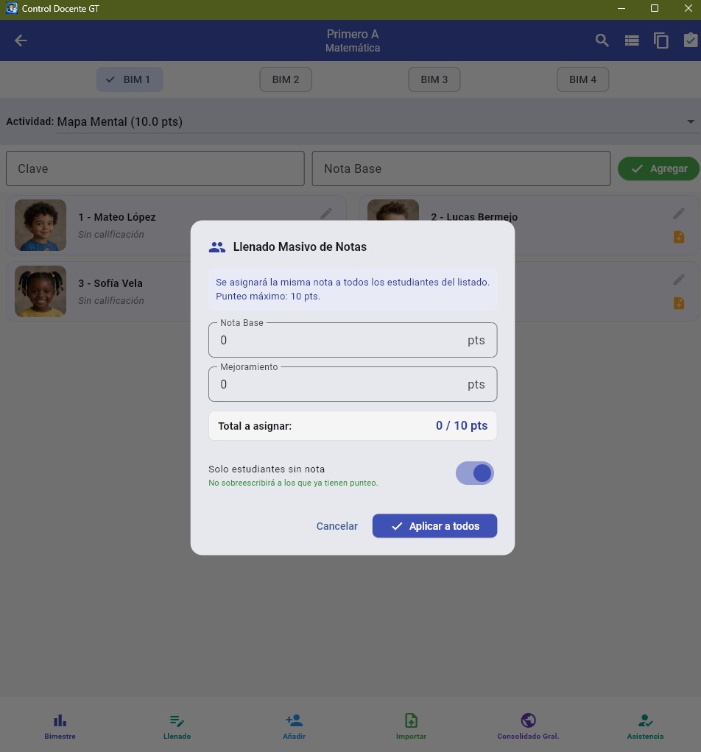The height and width of the screenshot is (752, 701).
Task: Open Bimestre in bottom navigation
Action: tap(60, 726)
